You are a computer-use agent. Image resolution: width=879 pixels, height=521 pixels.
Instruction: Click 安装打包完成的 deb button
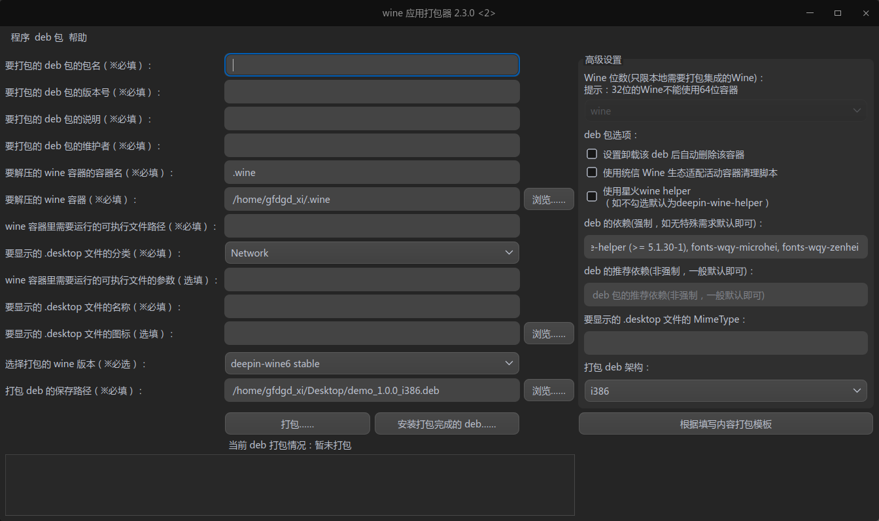(x=447, y=424)
